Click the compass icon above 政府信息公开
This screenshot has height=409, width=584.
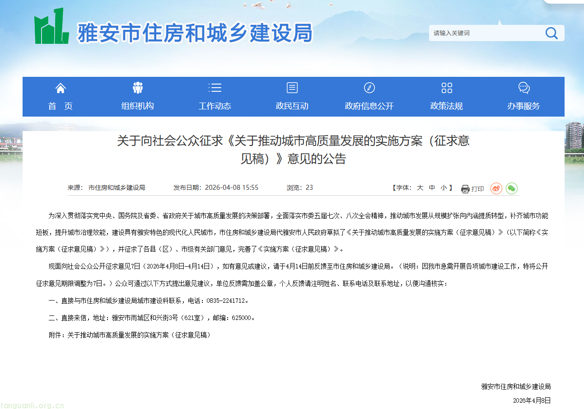coord(369,88)
